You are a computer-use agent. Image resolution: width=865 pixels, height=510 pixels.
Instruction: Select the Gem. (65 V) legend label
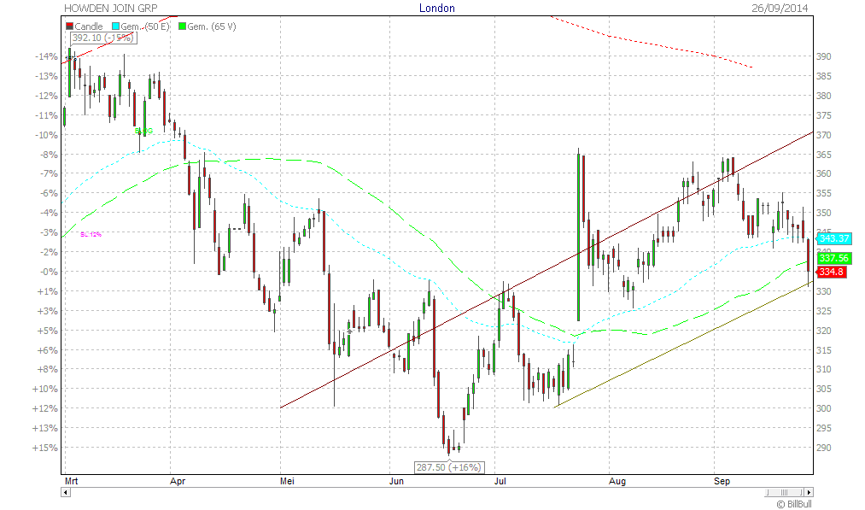tap(212, 26)
